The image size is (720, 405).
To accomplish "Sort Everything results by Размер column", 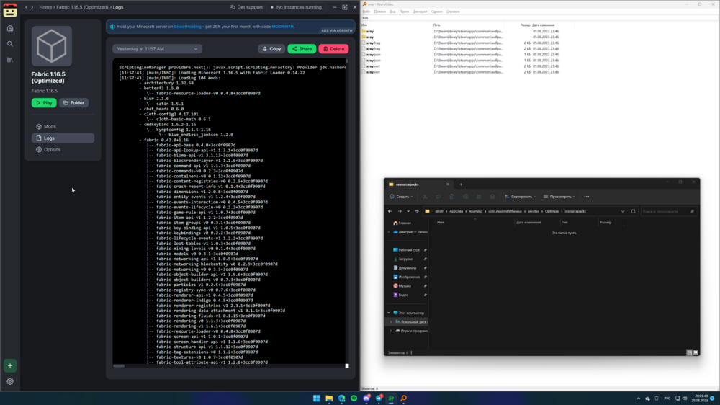I will pos(526,25).
